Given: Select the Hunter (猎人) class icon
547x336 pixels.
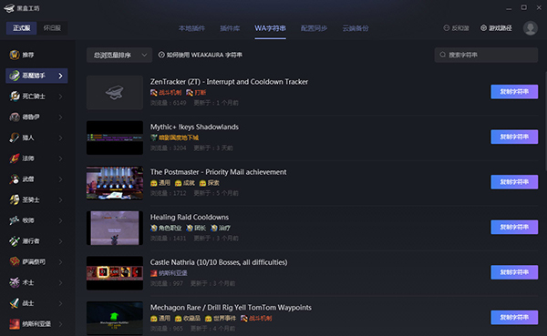Looking at the screenshot, I should (15, 137).
